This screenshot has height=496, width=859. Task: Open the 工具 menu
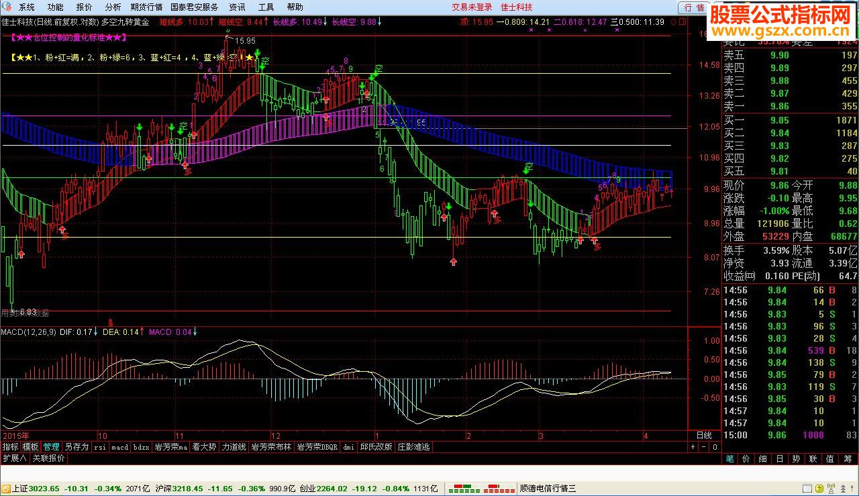(x=266, y=7)
